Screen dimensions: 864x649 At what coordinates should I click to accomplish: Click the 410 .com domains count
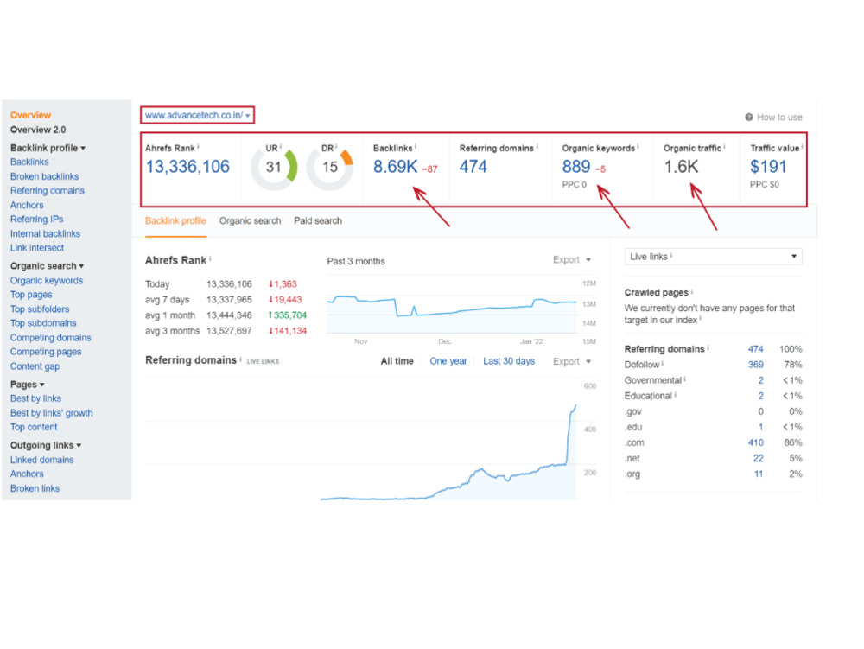click(755, 443)
